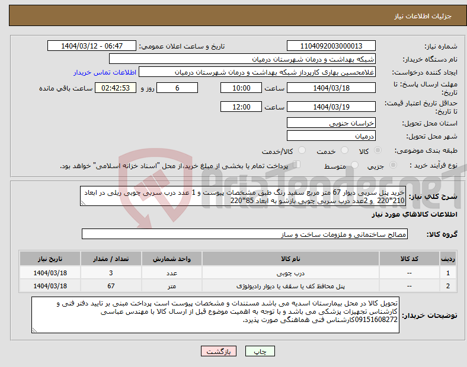Select the خدمت radio button
The image size is (467, 367).
344,150
